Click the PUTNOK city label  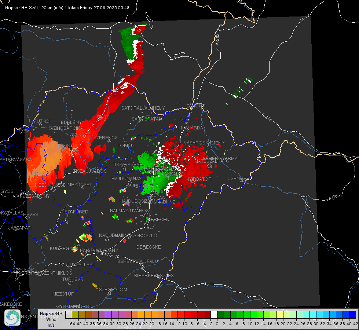[x=43, y=121]
